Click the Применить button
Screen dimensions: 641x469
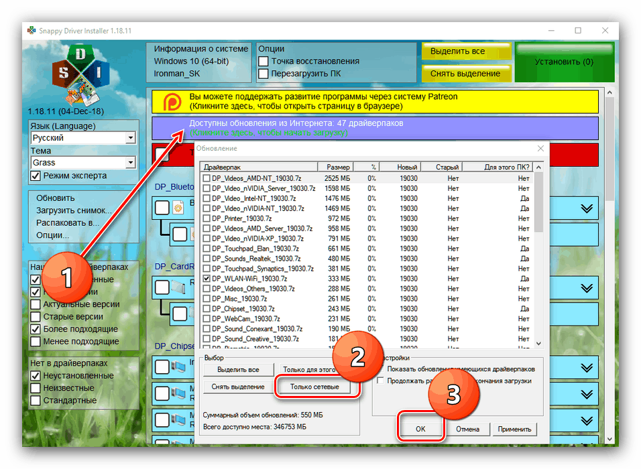(514, 429)
